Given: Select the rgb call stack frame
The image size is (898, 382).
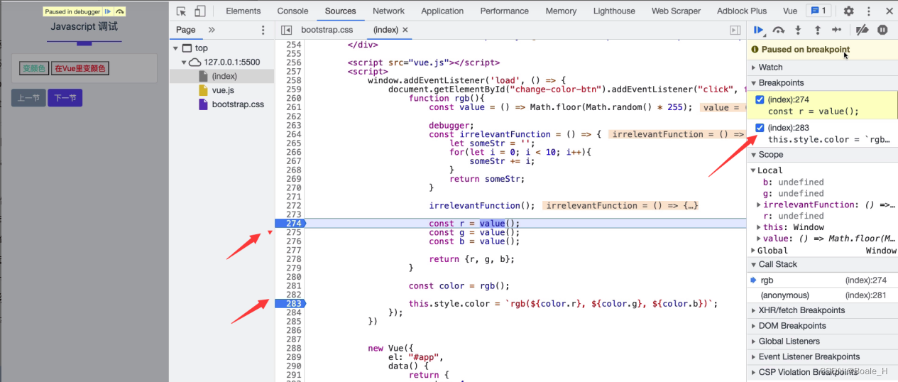Looking at the screenshot, I should point(822,280).
